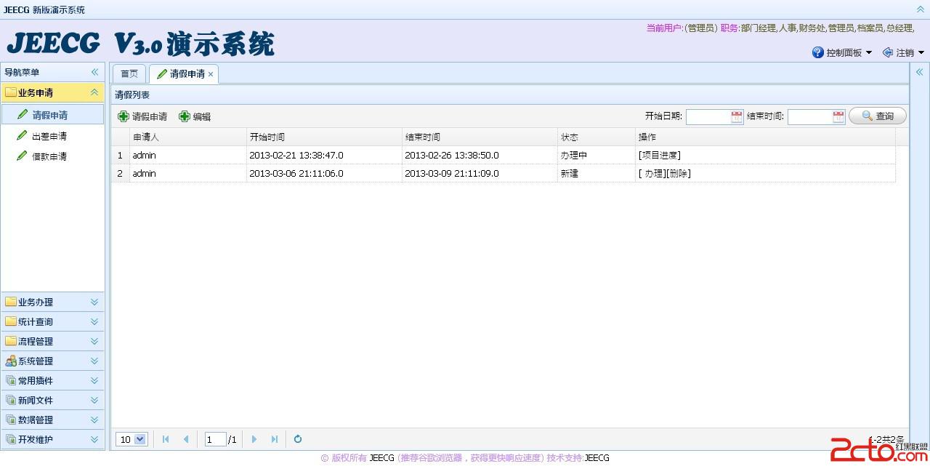Viewport: 930px width, 469px height.
Task: Collapse the navigation menu panel
Action: [x=94, y=72]
